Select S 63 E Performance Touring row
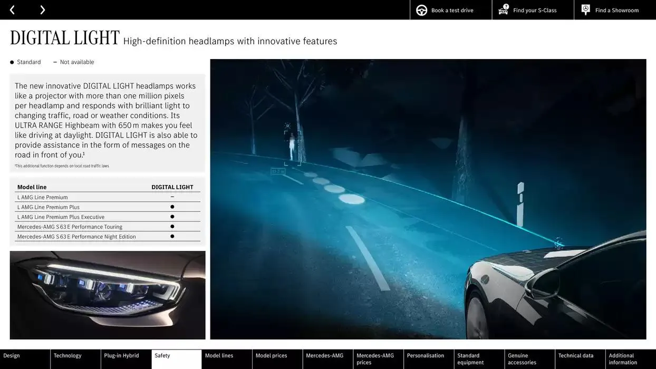The width and height of the screenshot is (656, 369). 108,227
